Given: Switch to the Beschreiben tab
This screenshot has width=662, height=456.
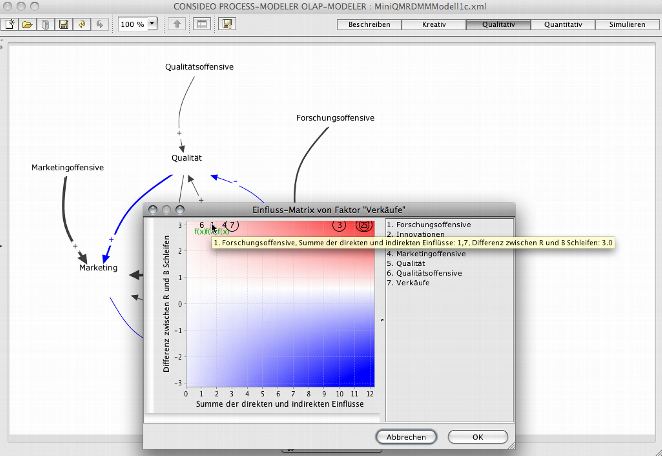Looking at the screenshot, I should [369, 25].
